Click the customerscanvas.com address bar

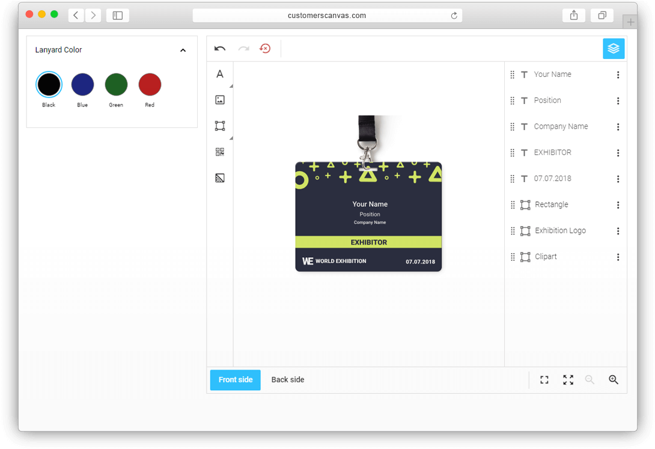coord(327,16)
